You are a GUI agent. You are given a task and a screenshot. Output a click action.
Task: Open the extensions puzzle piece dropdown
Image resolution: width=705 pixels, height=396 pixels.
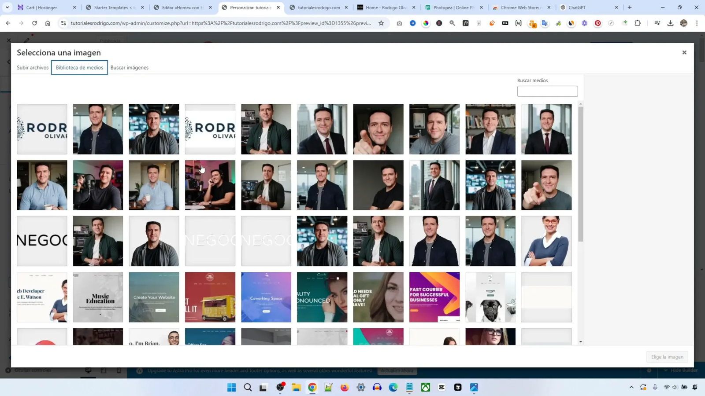click(x=638, y=23)
